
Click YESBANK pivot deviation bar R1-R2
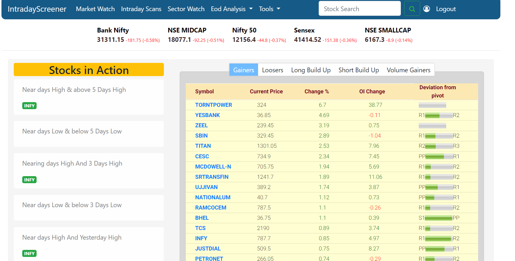[439, 115]
